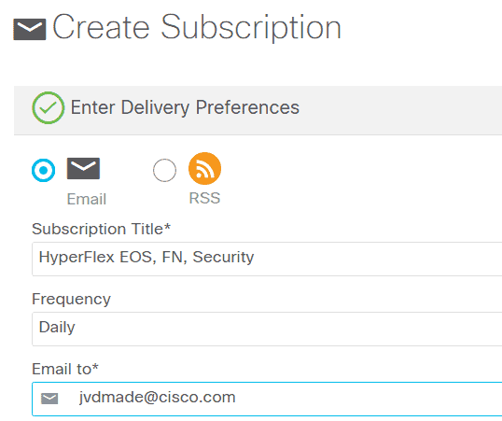Focus the Subscription Title input field
Viewport: 502px width, 421px height.
(x=267, y=259)
